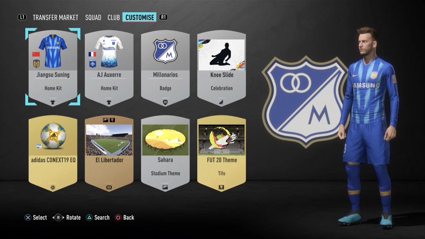Click the circle Back button icon
This screenshot has height=239, width=425.
coord(118,218)
